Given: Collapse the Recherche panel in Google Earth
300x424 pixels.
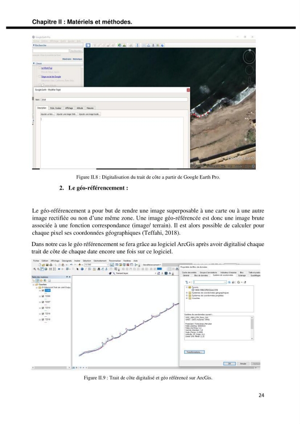Looking at the screenshot, I should coord(34,45).
